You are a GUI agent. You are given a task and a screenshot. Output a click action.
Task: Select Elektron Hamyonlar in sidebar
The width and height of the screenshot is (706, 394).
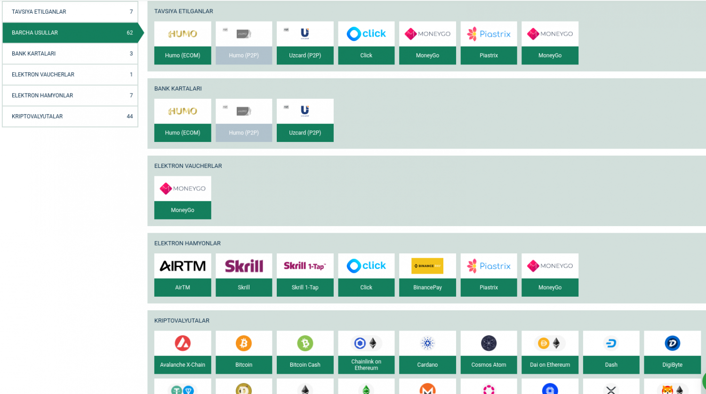[x=70, y=95]
